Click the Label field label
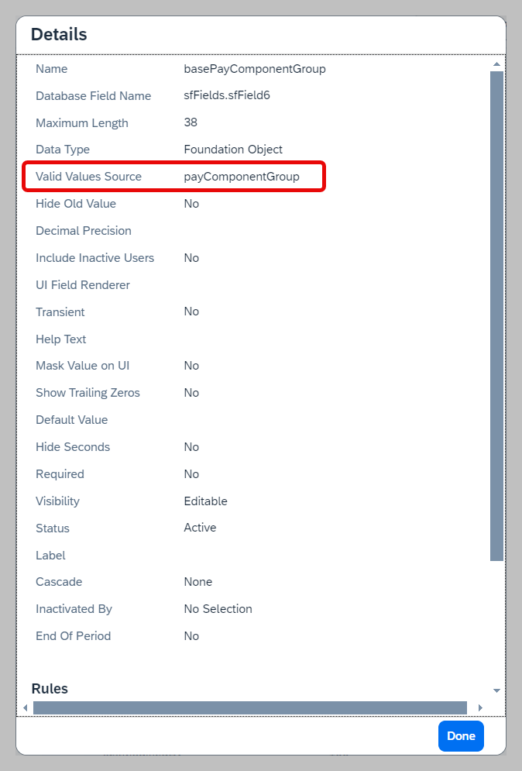Screen dimensions: 522x771 pyautogui.click(x=50, y=555)
